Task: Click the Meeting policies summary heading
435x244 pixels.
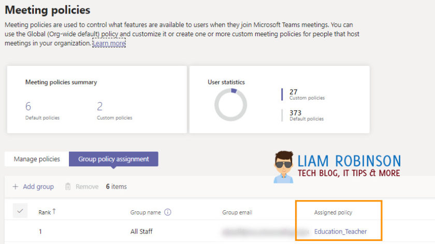Action: tap(61, 82)
